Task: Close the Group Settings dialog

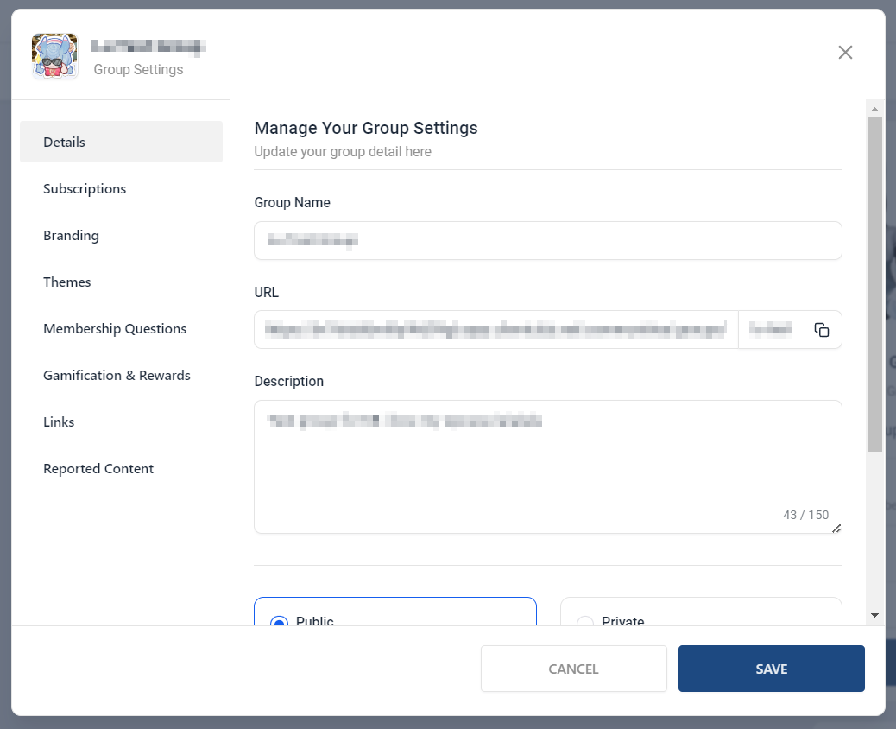Action: point(845,53)
